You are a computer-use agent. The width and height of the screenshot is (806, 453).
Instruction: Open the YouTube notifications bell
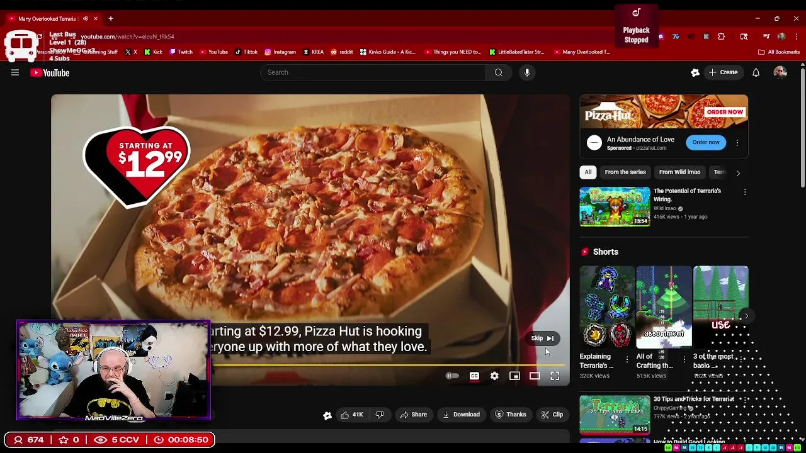tap(756, 72)
